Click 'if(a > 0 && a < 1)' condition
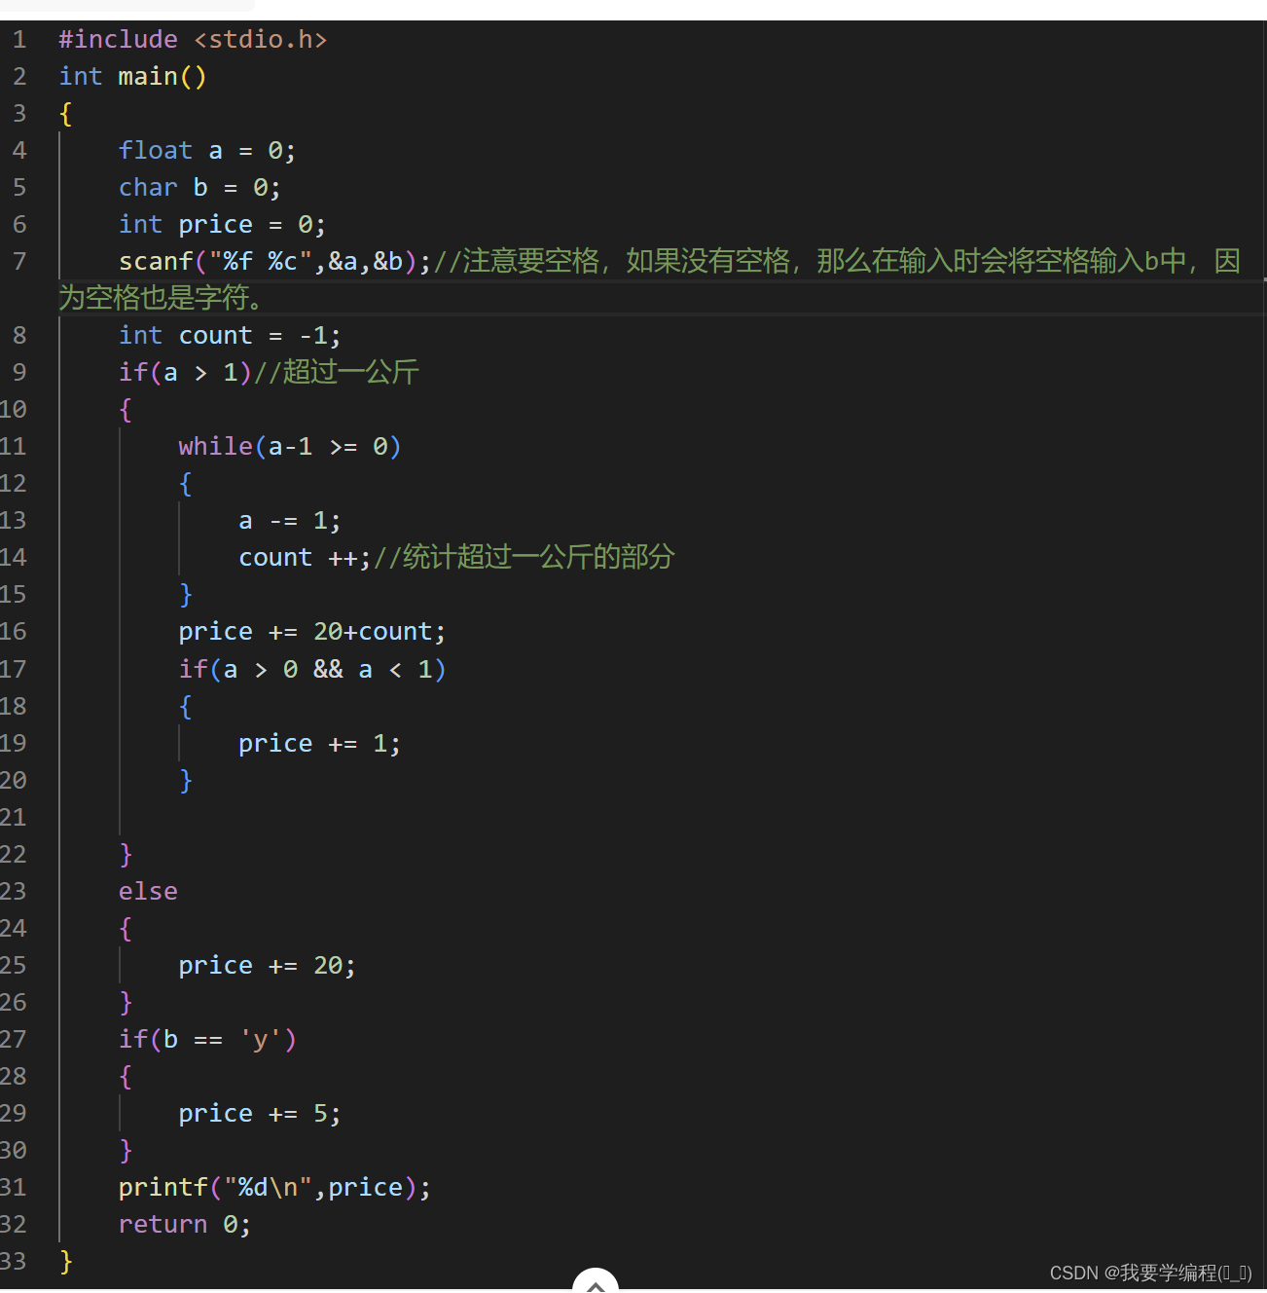1267x1293 pixels. tap(312, 670)
